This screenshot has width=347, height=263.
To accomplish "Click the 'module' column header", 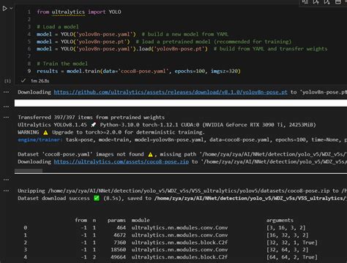I will (141, 221).
